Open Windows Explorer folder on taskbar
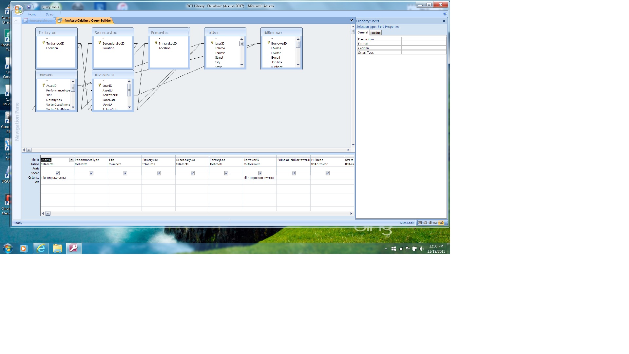629x354 pixels. pyautogui.click(x=57, y=248)
